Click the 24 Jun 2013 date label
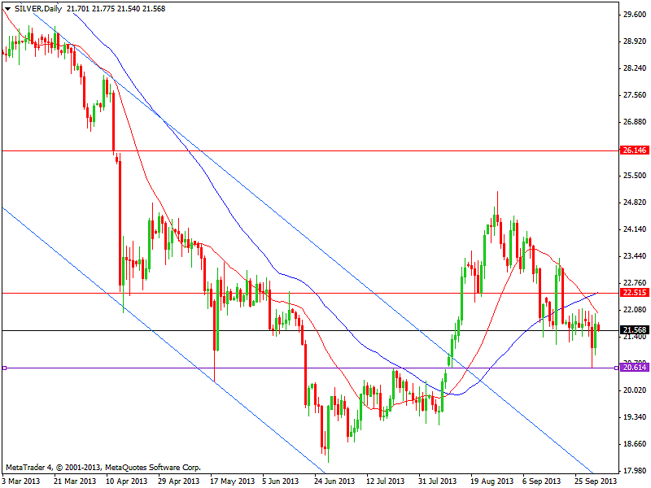Image resolution: width=651 pixels, height=488 pixels. [330, 481]
